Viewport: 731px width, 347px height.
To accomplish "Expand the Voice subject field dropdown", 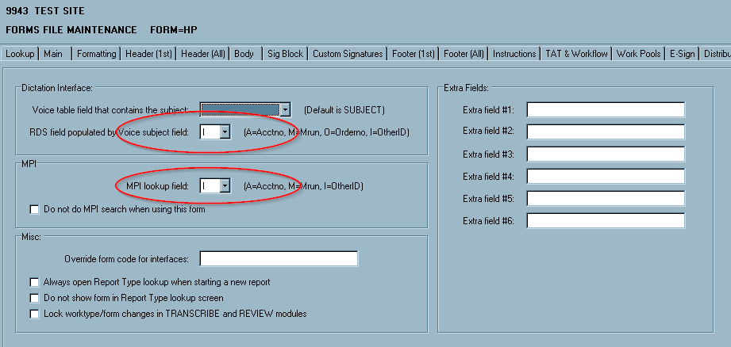I will (x=225, y=132).
